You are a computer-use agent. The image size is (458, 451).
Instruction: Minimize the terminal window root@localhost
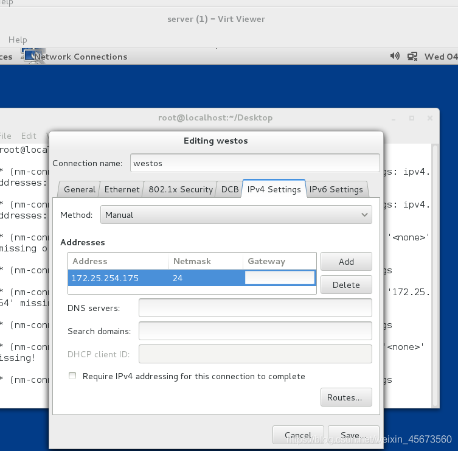[394, 118]
